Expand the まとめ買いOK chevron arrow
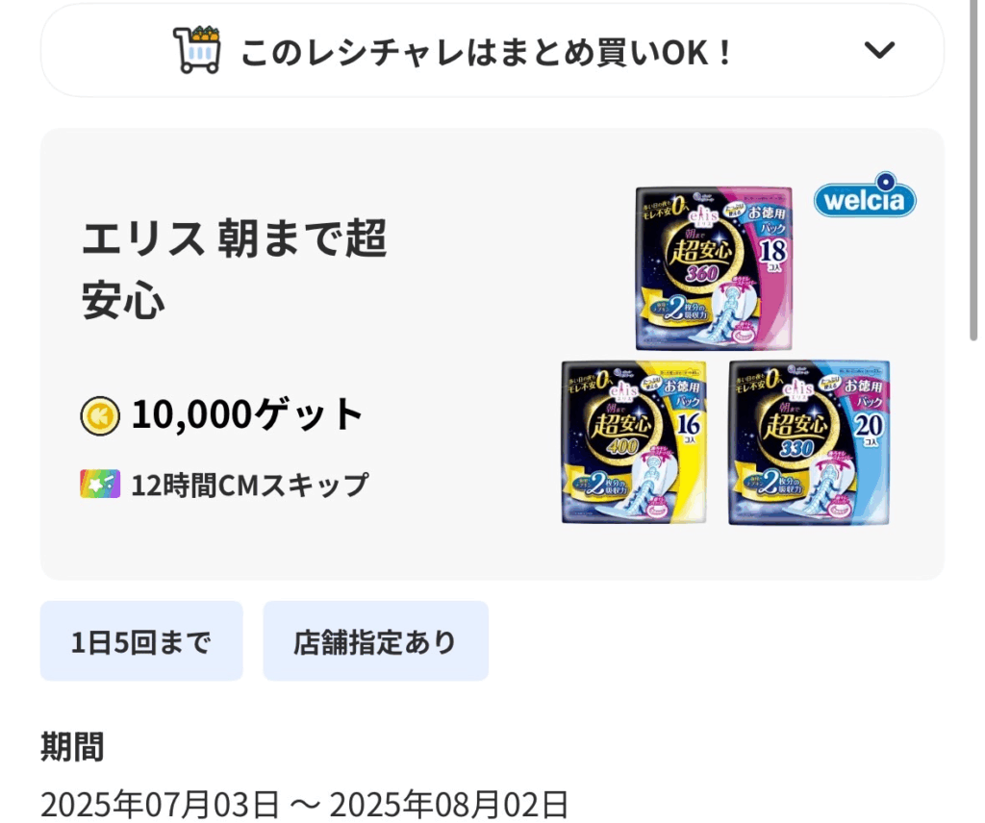Image resolution: width=985 pixels, height=823 pixels. (879, 50)
